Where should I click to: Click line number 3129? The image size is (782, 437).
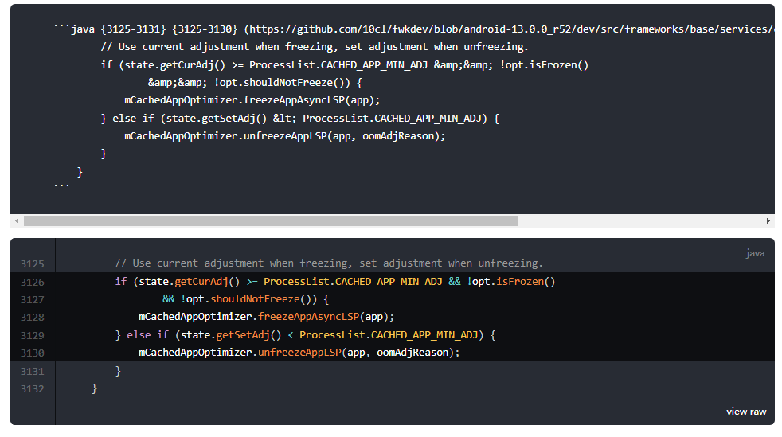pos(32,335)
